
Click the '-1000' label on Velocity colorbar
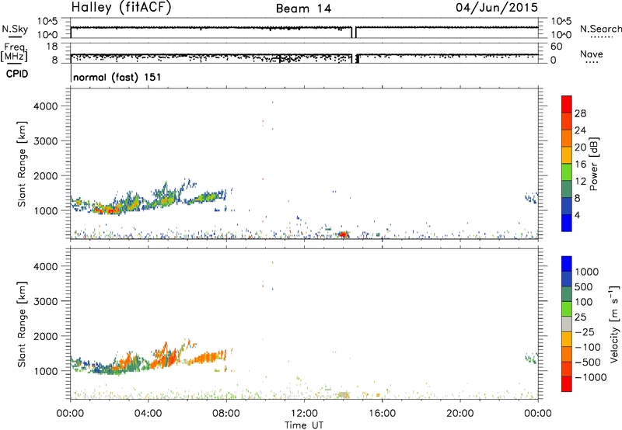tap(591, 377)
